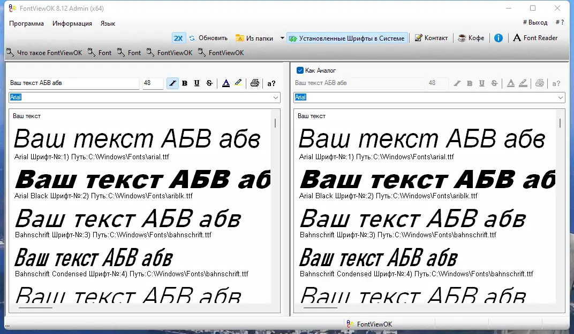574x334 pixels.
Task: Open the Язык menu
Action: coord(108,24)
